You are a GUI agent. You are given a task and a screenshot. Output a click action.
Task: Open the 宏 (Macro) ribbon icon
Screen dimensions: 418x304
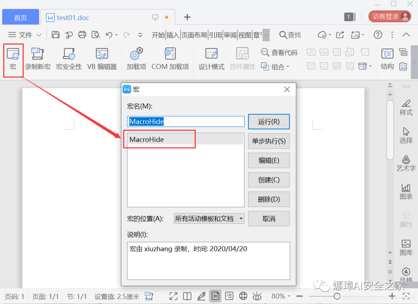click(x=13, y=59)
